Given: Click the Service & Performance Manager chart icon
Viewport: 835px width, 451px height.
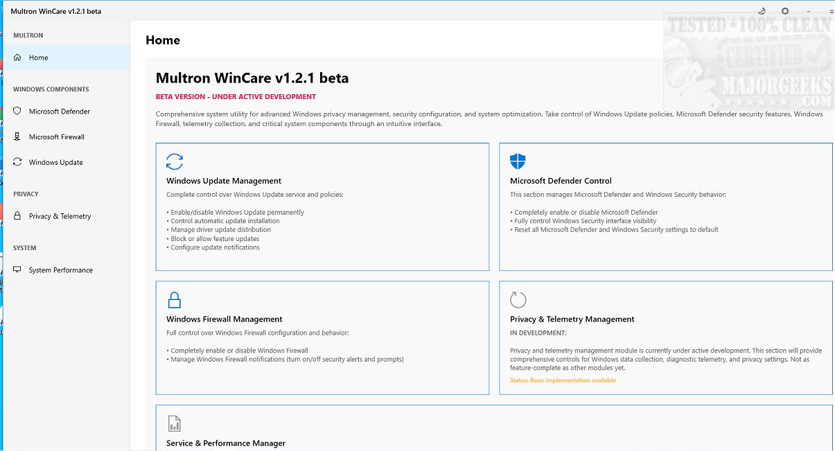Looking at the screenshot, I should (x=175, y=423).
